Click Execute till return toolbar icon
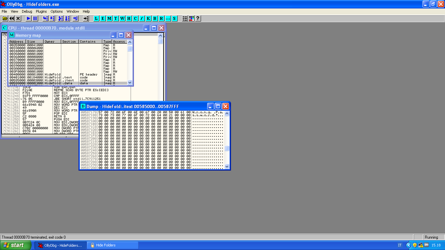 [76, 19]
